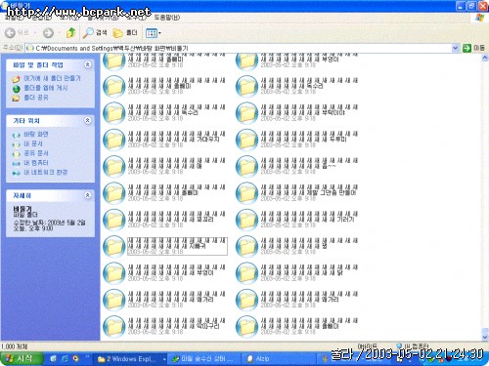
Task: Switch to the Alzip taskbar window
Action: click(x=279, y=359)
